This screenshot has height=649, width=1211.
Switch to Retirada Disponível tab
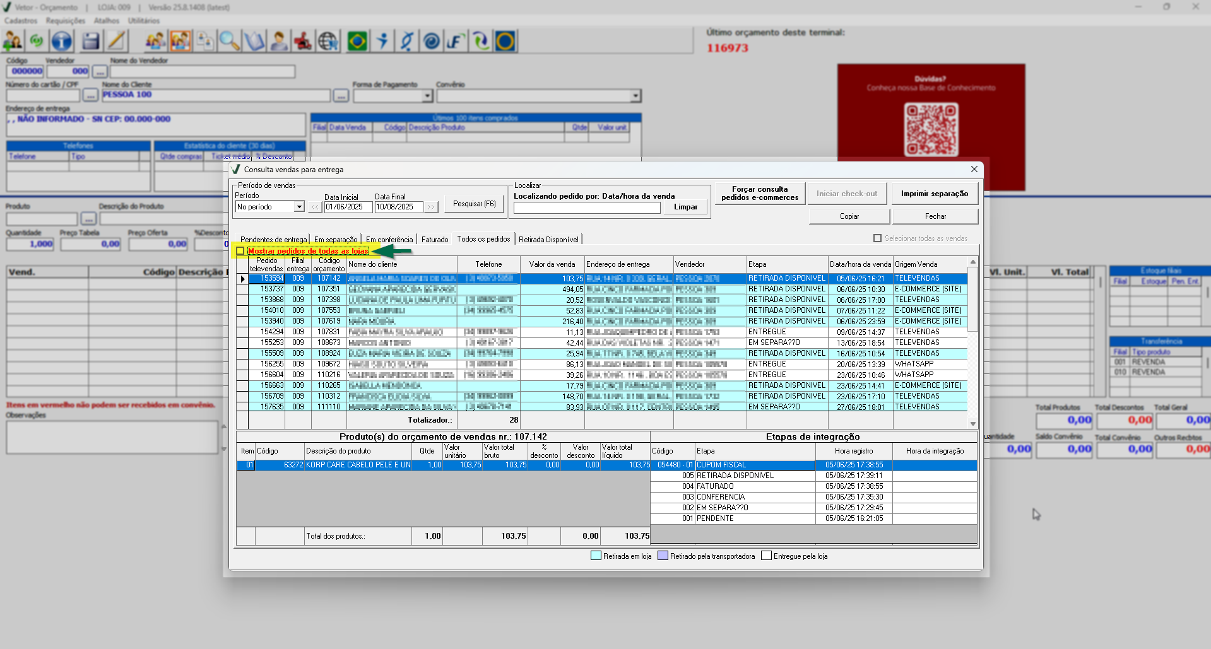coord(548,240)
